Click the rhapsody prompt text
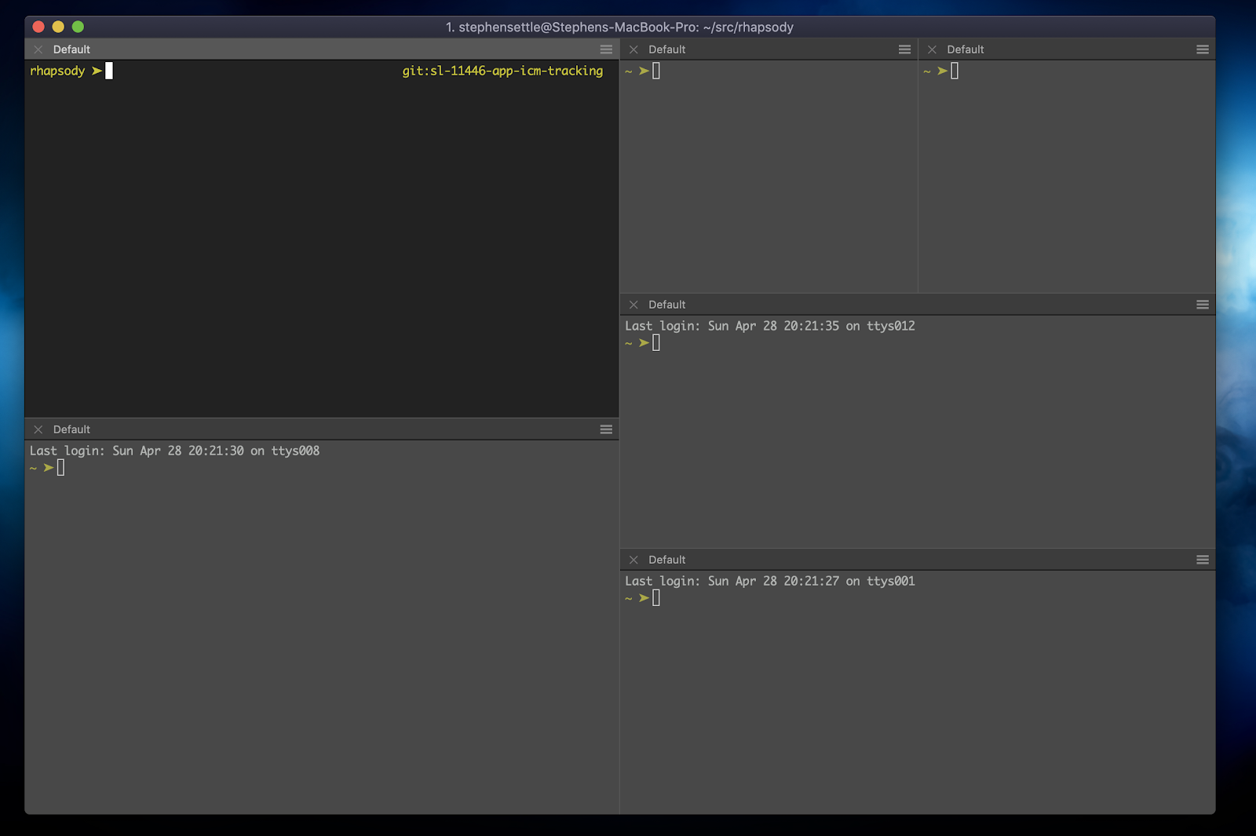 (57, 71)
